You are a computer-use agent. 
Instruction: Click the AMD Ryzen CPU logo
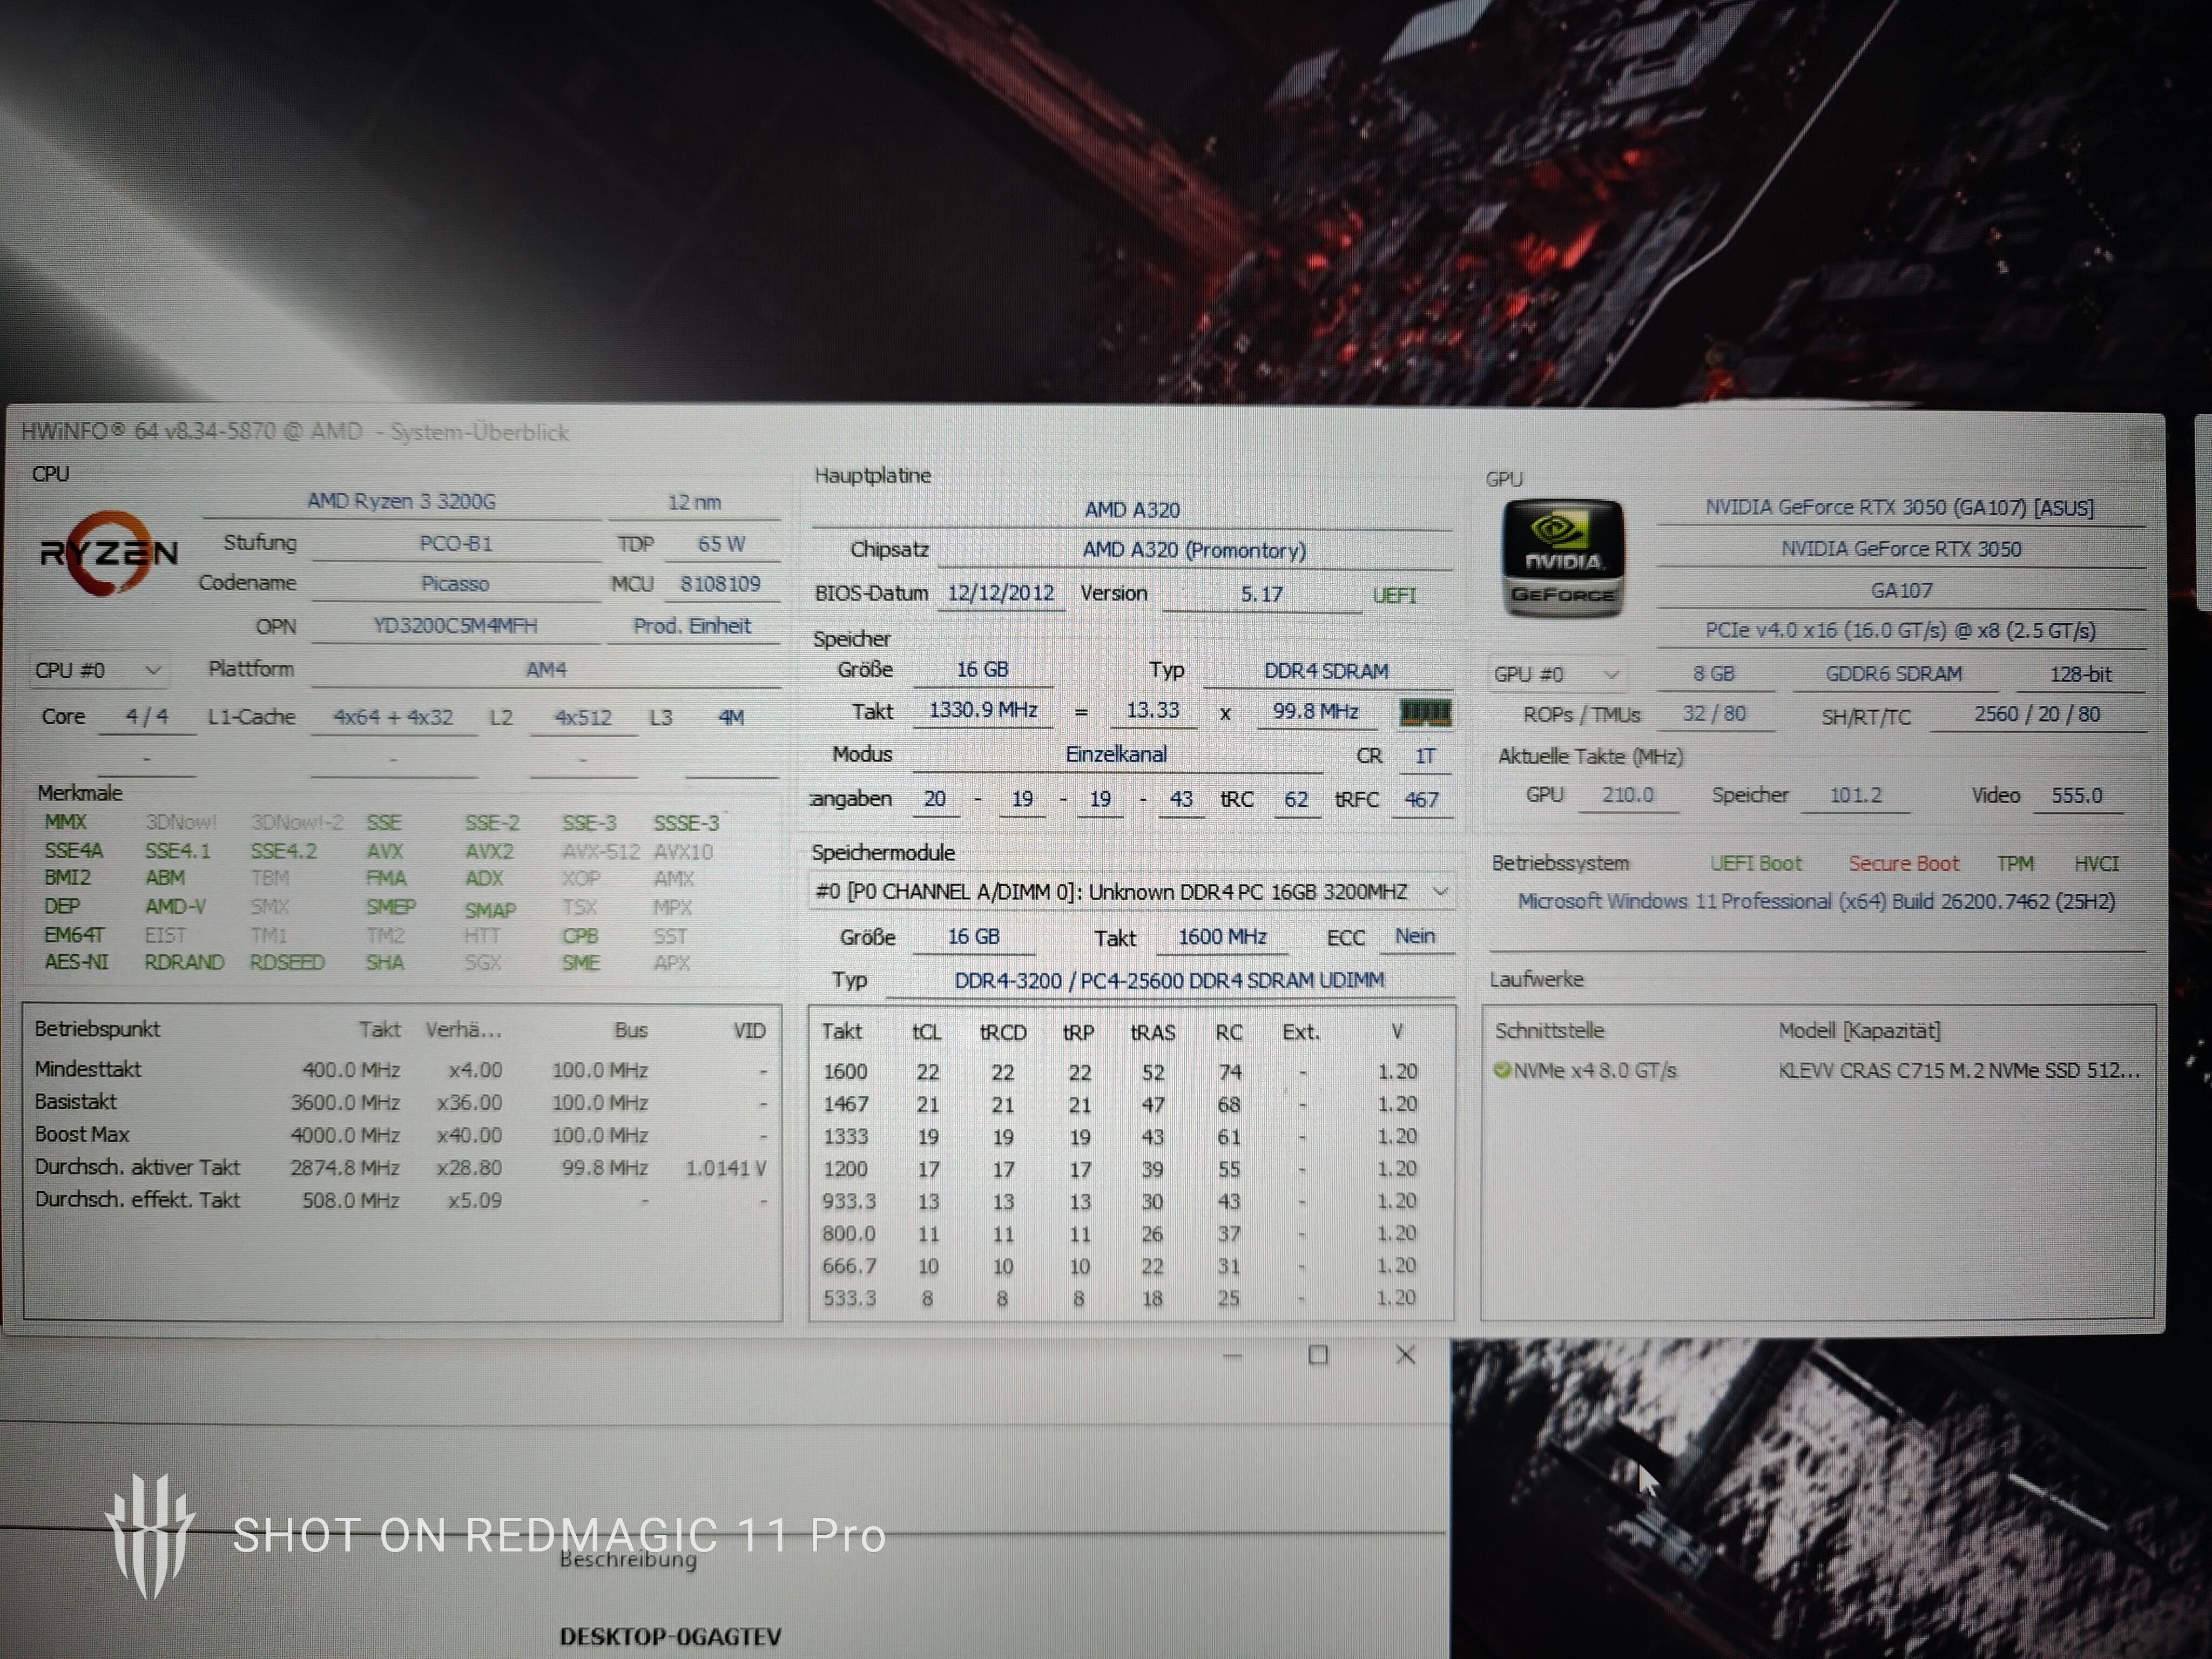[108, 553]
